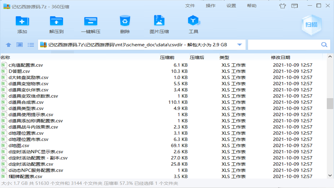Screen dimensions: 334x188
Task: Sort by 修改日期 column header
Action: click(x=280, y=57)
